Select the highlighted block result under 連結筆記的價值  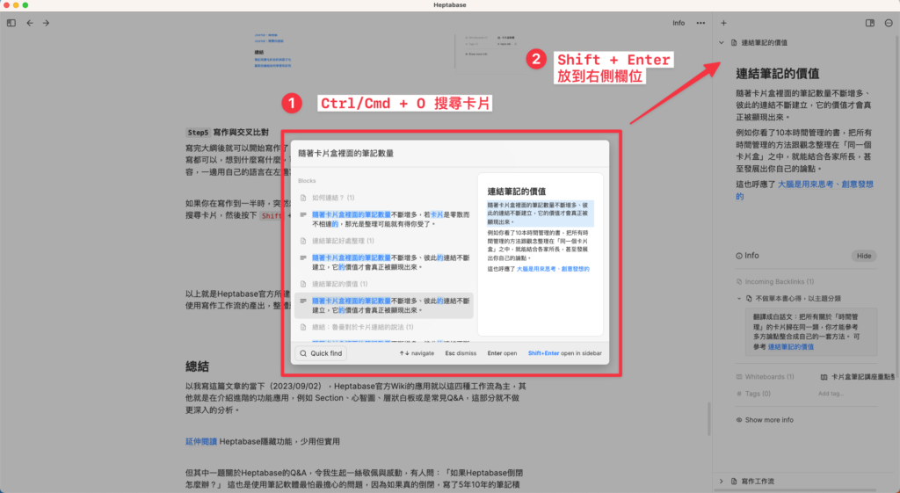(x=384, y=305)
